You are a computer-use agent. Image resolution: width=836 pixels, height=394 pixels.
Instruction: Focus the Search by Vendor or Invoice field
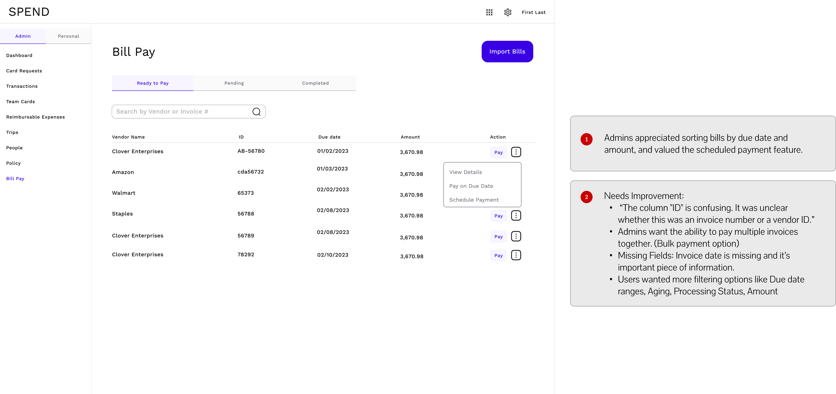[x=181, y=112]
